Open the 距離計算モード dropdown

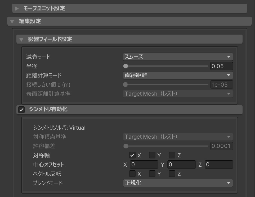coord(178,75)
